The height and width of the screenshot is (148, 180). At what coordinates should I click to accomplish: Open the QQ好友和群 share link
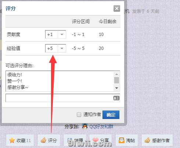[x=101, y=126]
